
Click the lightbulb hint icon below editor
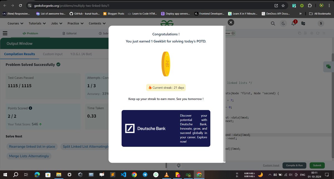click(x=179, y=165)
